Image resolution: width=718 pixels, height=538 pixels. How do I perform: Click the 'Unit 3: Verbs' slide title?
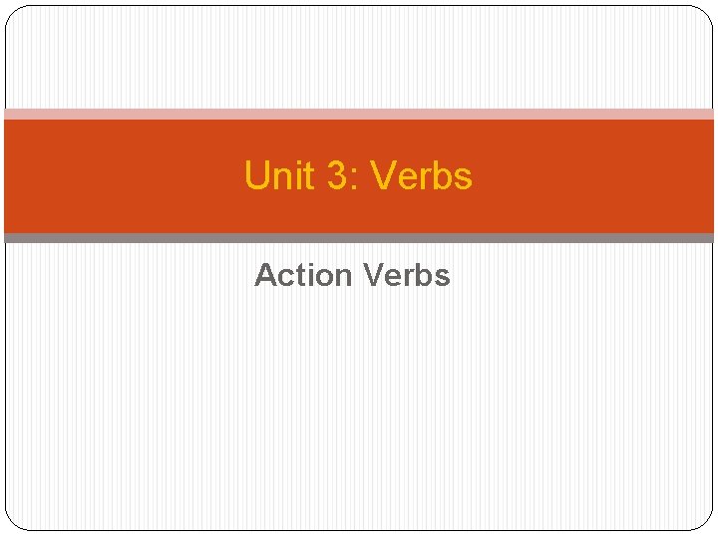358,176
